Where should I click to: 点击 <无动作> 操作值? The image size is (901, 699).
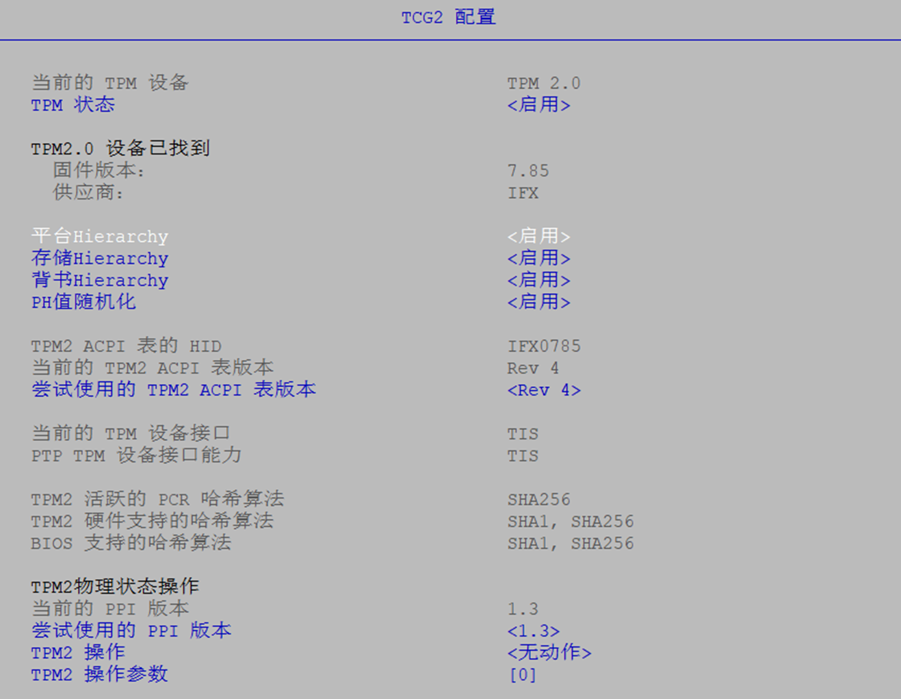pyautogui.click(x=549, y=652)
